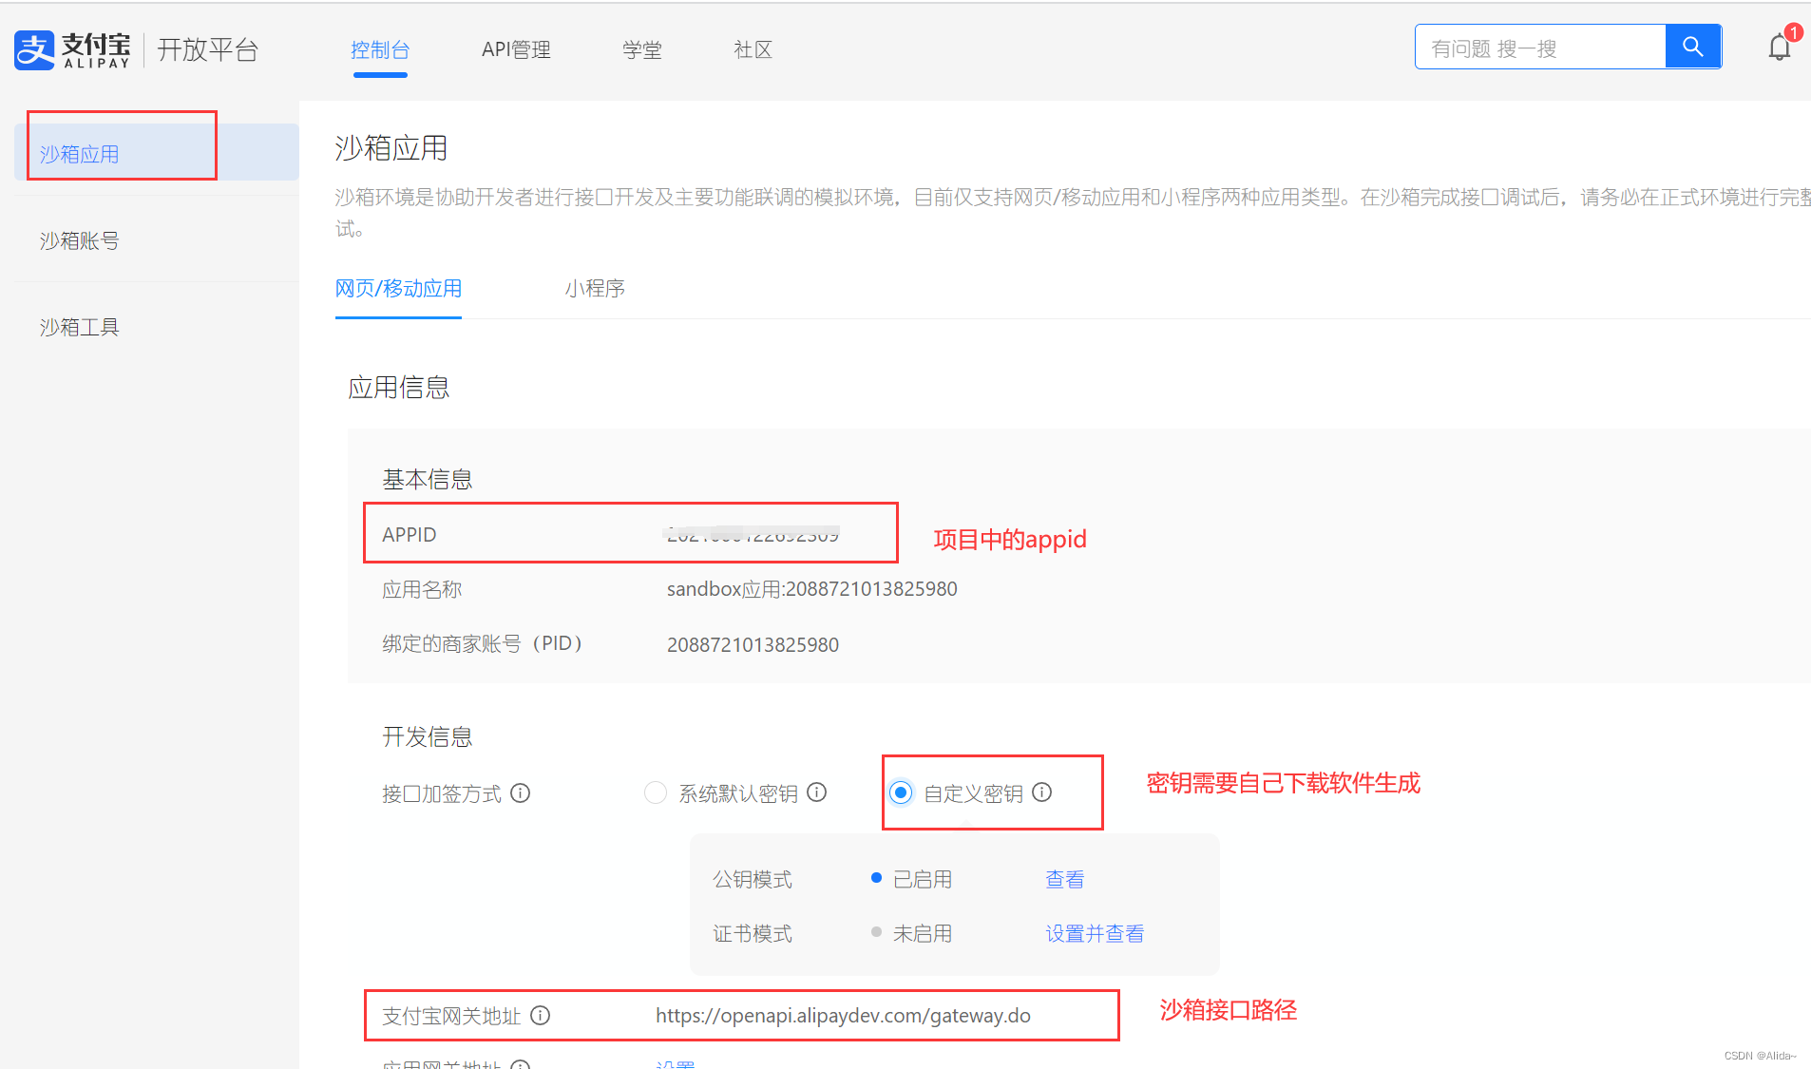Image resolution: width=1811 pixels, height=1069 pixels.
Task: Click the 开发信息 section heading
Action: 428,736
